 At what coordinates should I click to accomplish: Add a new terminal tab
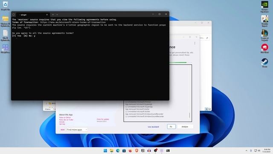[x=53, y=15]
